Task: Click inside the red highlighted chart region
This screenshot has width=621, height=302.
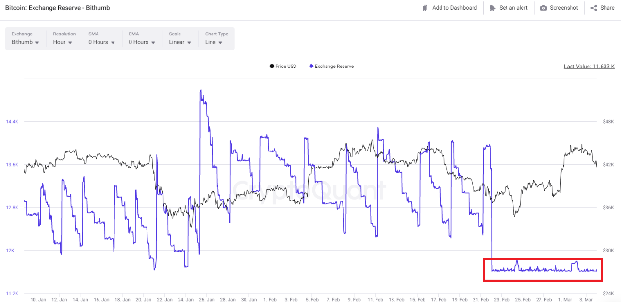Action: pos(542,269)
